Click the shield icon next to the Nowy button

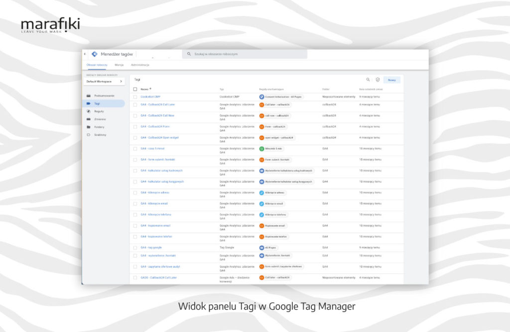378,80
